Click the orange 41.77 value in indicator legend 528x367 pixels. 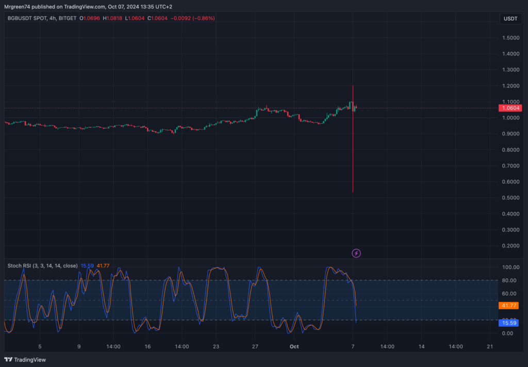(103, 266)
